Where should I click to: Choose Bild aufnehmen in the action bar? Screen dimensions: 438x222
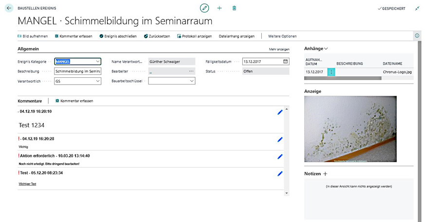[x=33, y=36]
